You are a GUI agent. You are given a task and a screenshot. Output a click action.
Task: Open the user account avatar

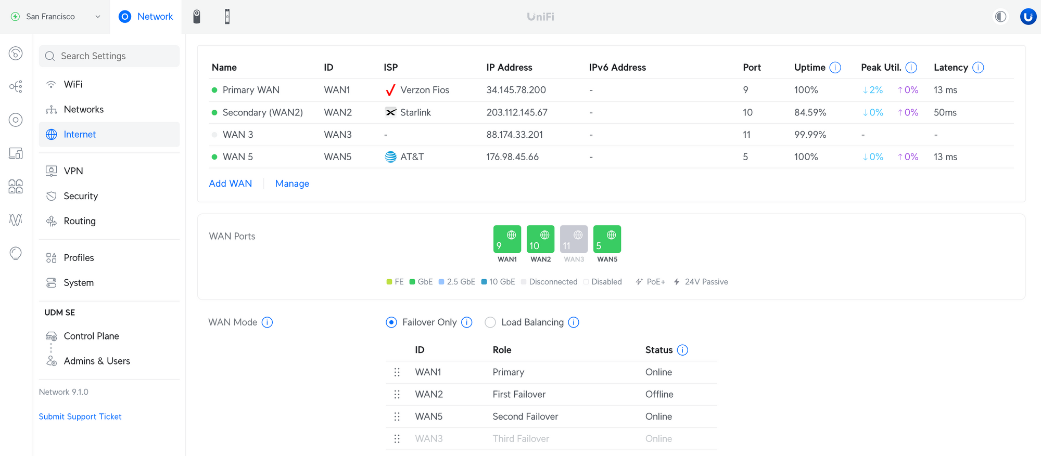click(x=1028, y=17)
